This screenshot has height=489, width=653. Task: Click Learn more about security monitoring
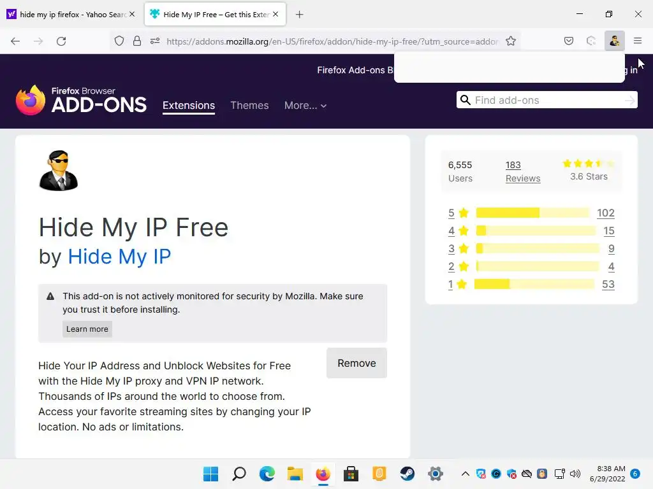87,329
